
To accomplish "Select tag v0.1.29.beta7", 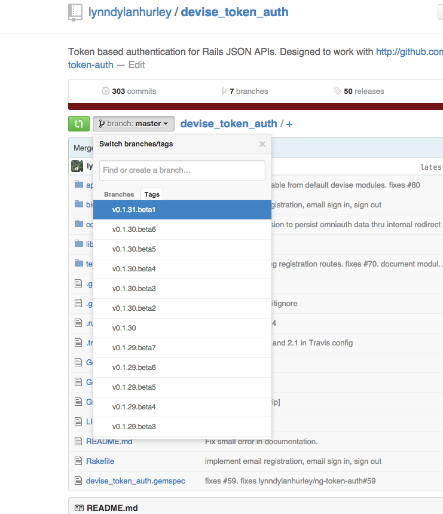I will coord(182,348).
